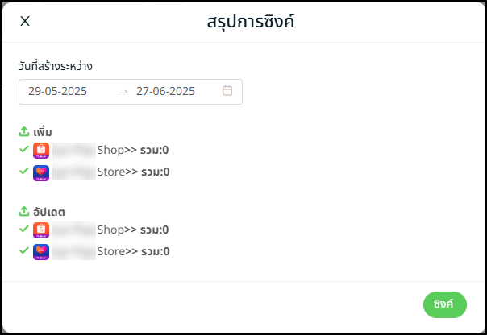Close the สรุปการซิงค์ dialog
This screenshot has height=335, width=487.
[25, 21]
